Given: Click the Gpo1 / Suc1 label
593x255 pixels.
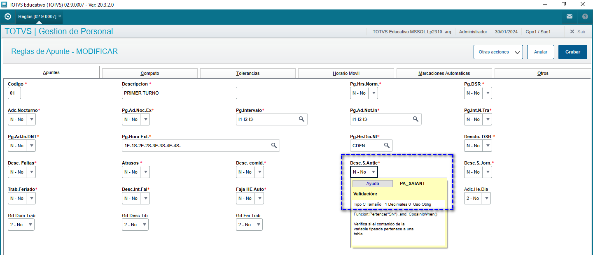Looking at the screenshot, I should [538, 32].
